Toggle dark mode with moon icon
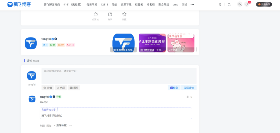 (x=240, y=4)
